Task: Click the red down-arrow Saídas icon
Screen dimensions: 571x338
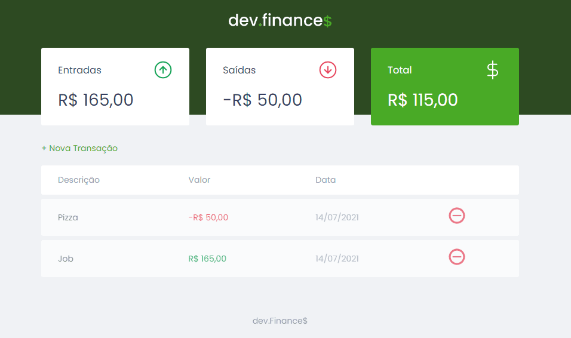Action: tap(328, 70)
